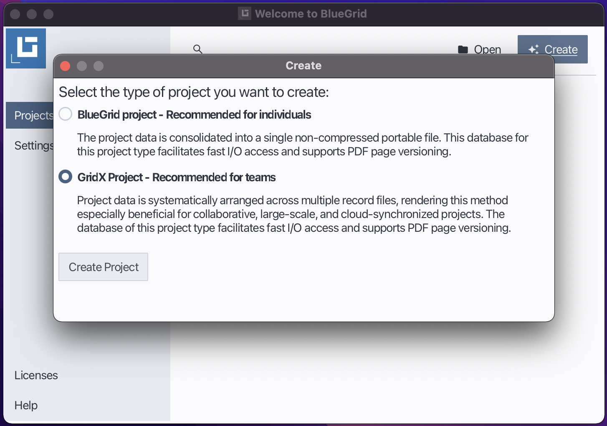Click the folder icon next to Open
Viewport: 607px width, 426px height.
tap(463, 49)
